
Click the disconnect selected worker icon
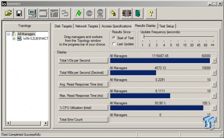(x=127, y=13)
